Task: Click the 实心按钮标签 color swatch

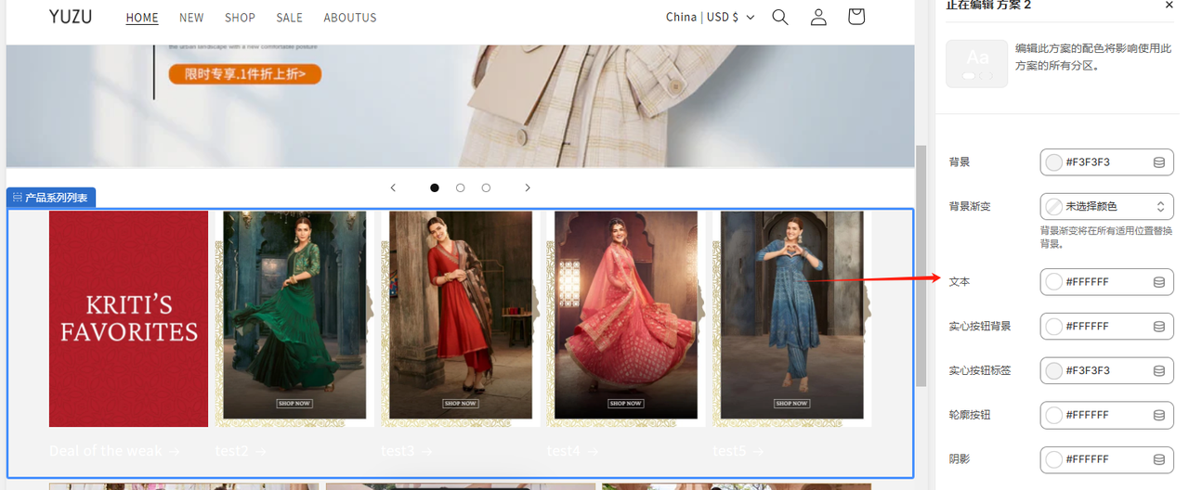Action: coord(1054,371)
